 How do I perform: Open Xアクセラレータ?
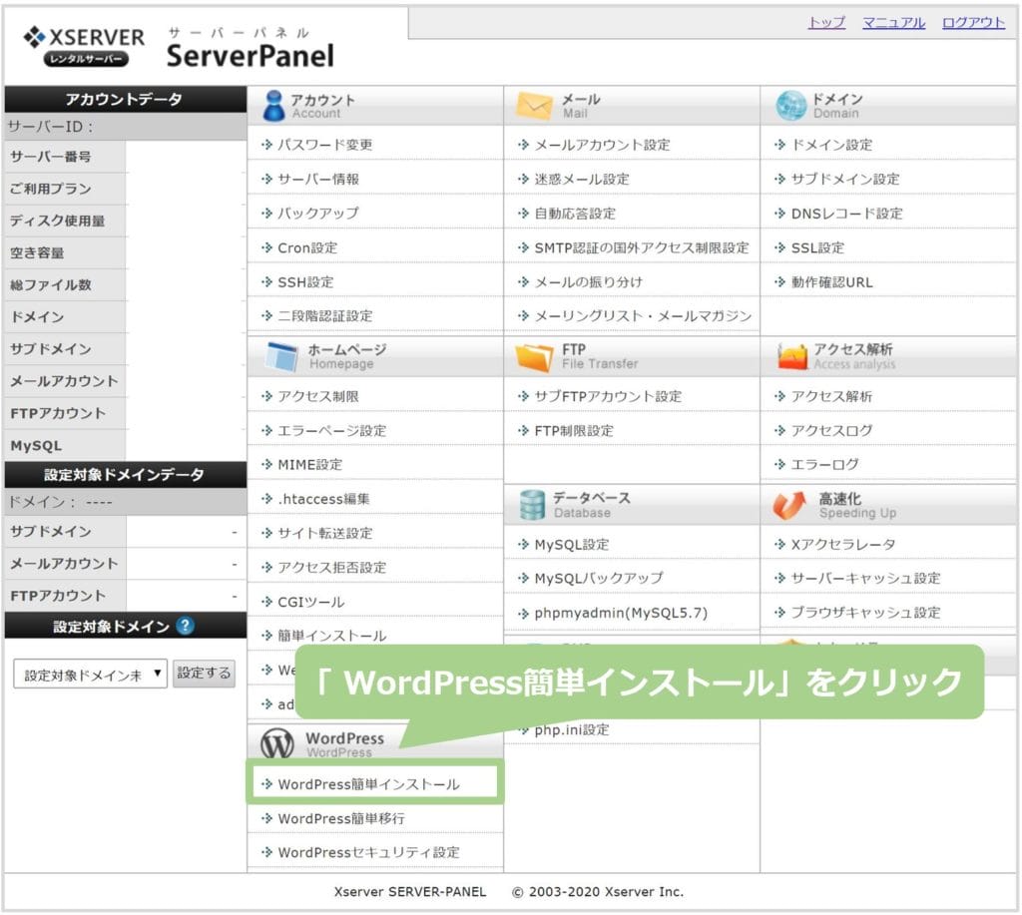pos(843,544)
